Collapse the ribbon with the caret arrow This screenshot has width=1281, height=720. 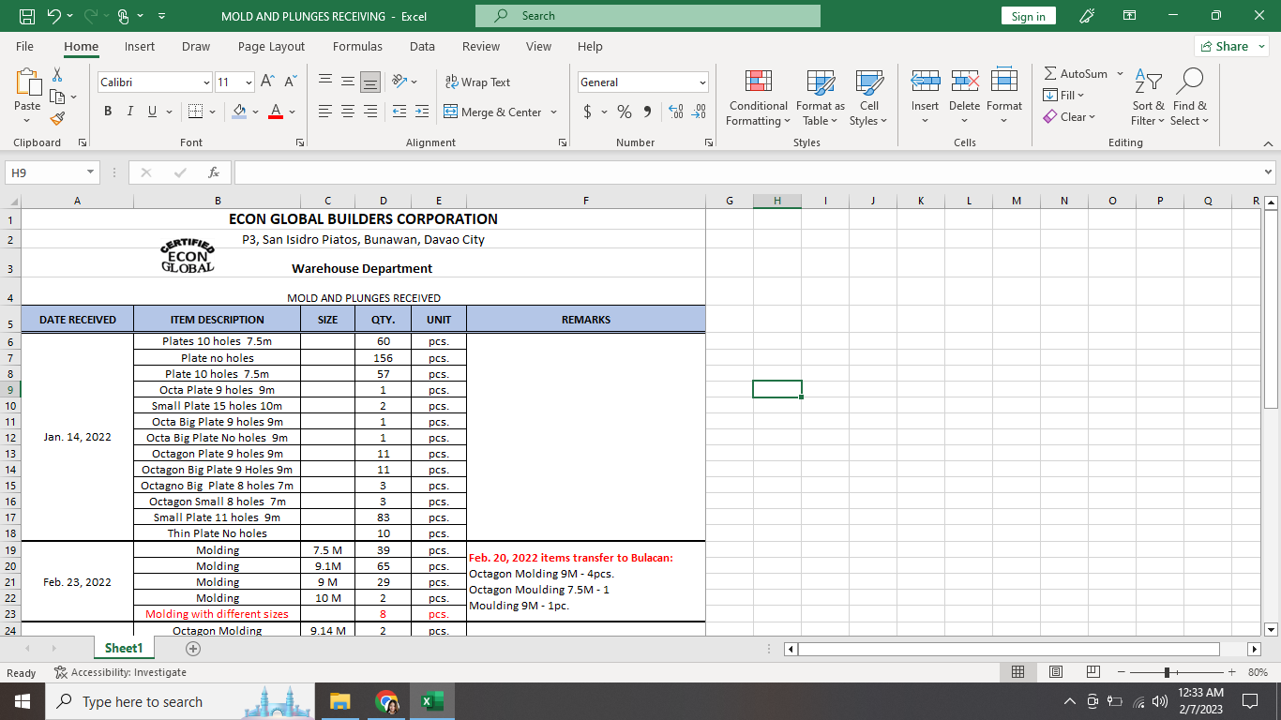click(x=1269, y=142)
